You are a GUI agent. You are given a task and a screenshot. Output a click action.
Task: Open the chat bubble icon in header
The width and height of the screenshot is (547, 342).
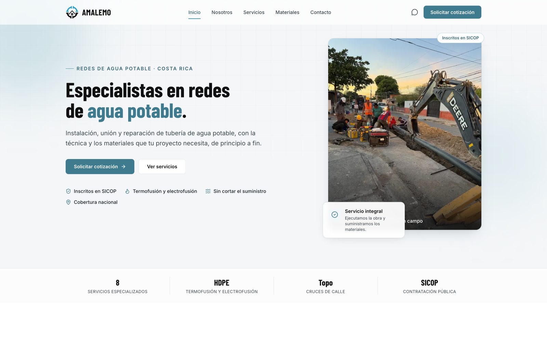414,12
